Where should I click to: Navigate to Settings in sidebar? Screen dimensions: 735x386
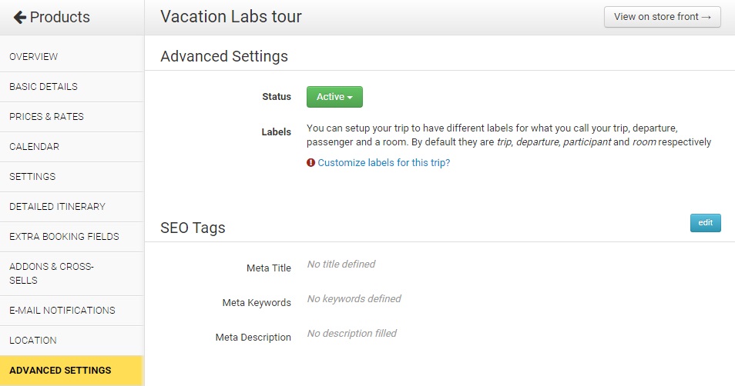[x=32, y=177]
